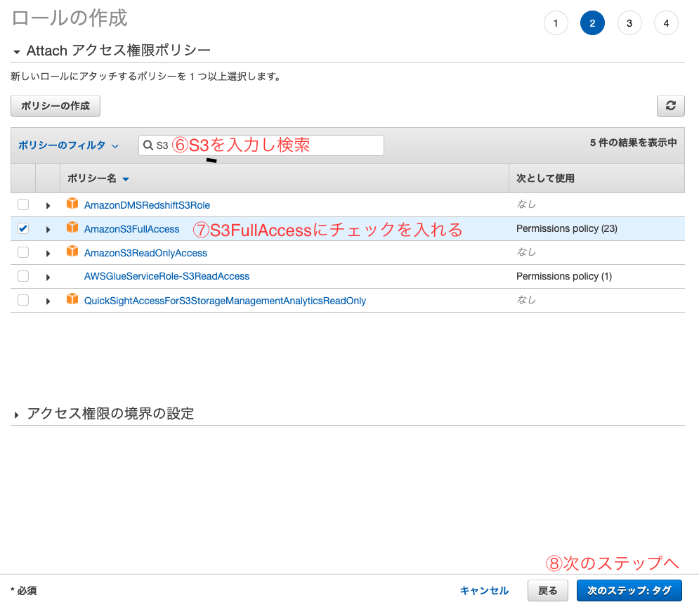Click Permissions policy (23) cell
Screen dimensions: 699x607
coord(567,228)
